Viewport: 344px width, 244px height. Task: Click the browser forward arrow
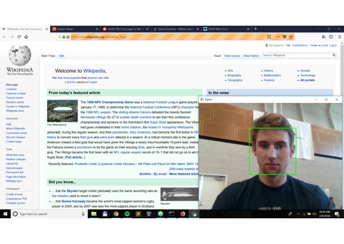click(12, 37)
